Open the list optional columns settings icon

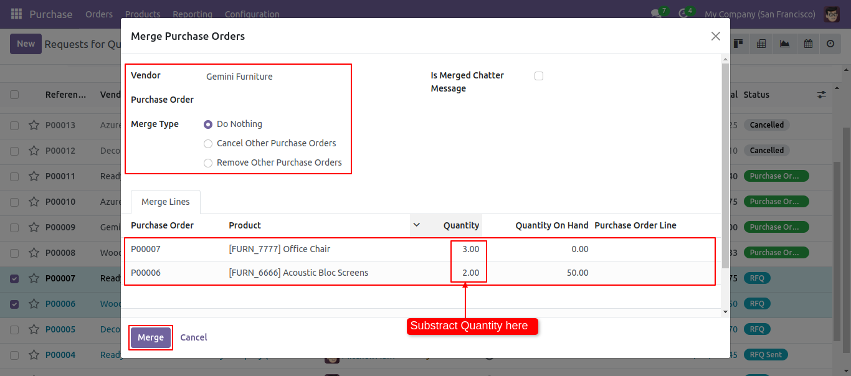click(822, 95)
